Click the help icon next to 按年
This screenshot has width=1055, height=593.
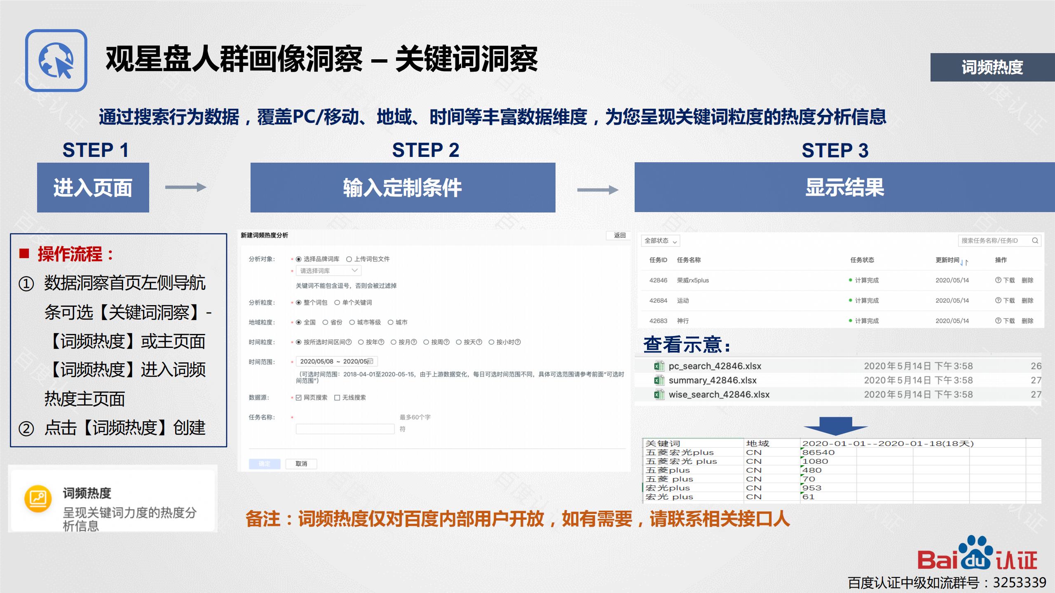click(381, 342)
